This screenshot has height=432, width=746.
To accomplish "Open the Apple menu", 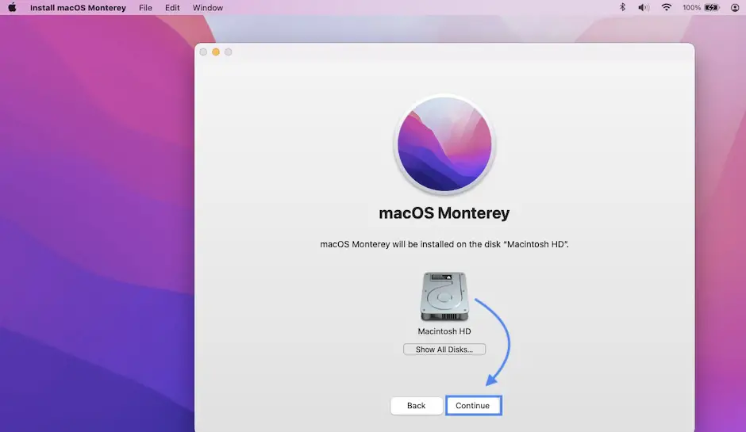I will click(x=12, y=8).
